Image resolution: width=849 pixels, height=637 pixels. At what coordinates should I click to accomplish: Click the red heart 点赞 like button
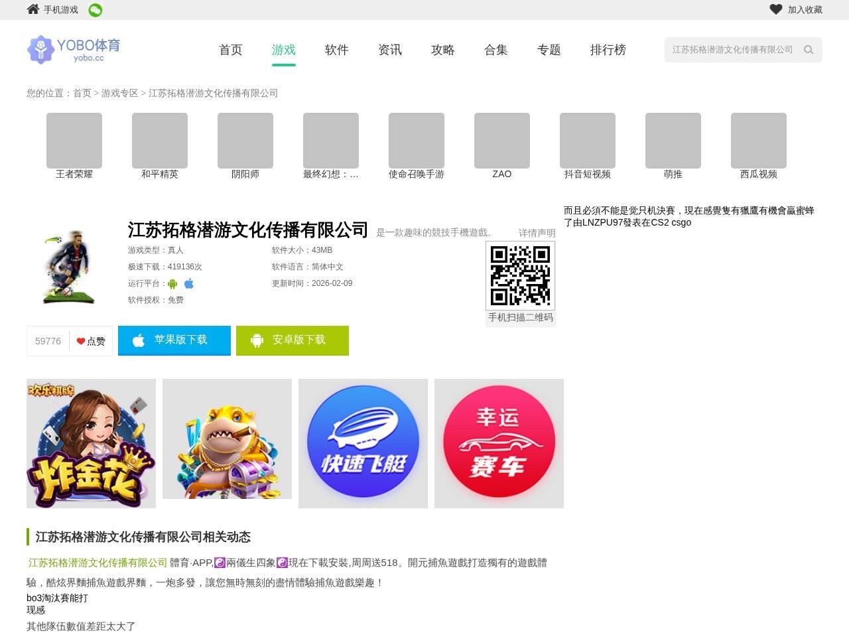click(x=91, y=341)
